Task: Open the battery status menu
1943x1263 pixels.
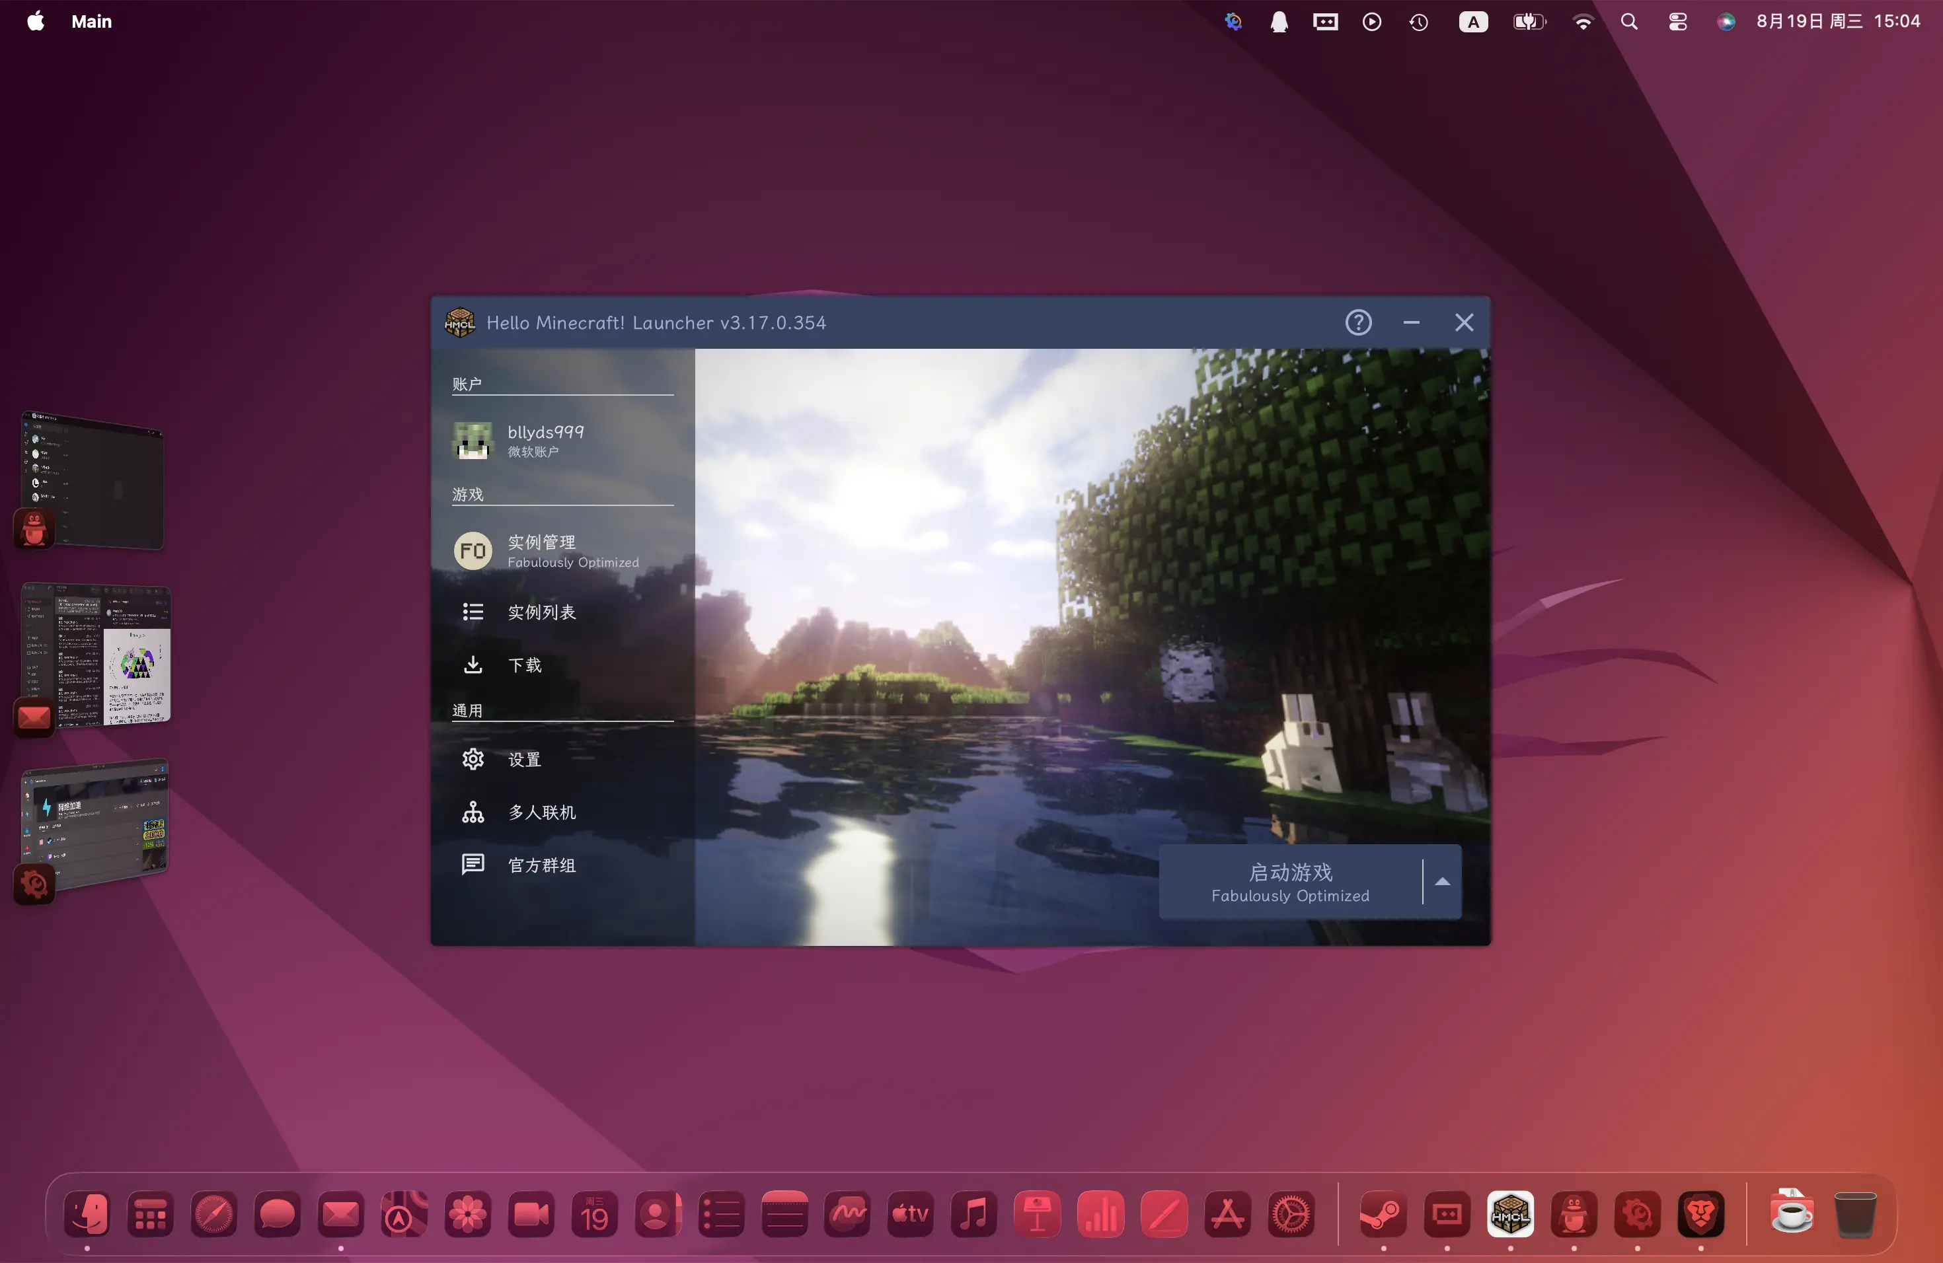Action: tap(1529, 21)
